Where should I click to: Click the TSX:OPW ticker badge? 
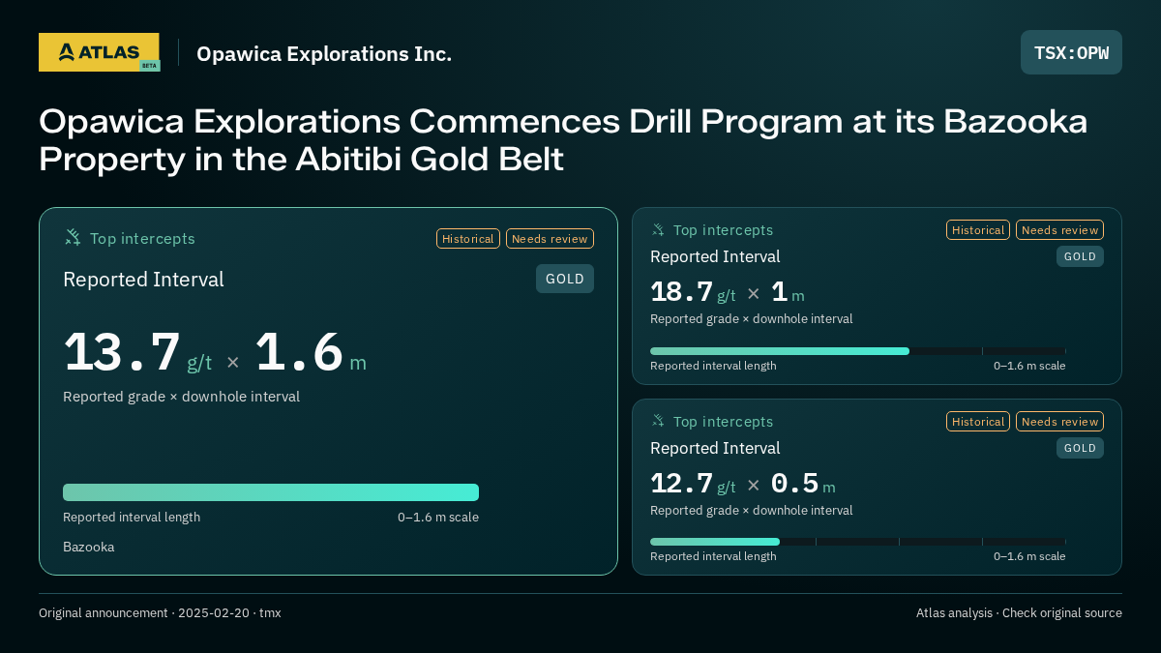click(1071, 52)
